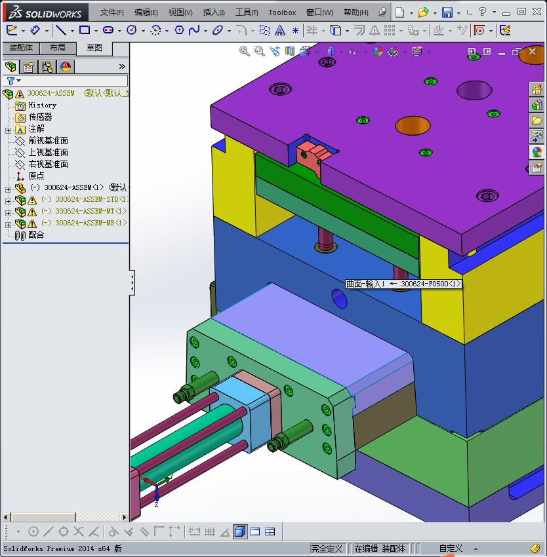Toggle the four-view viewport layout button
This screenshot has height=557, width=547.
click(270, 532)
